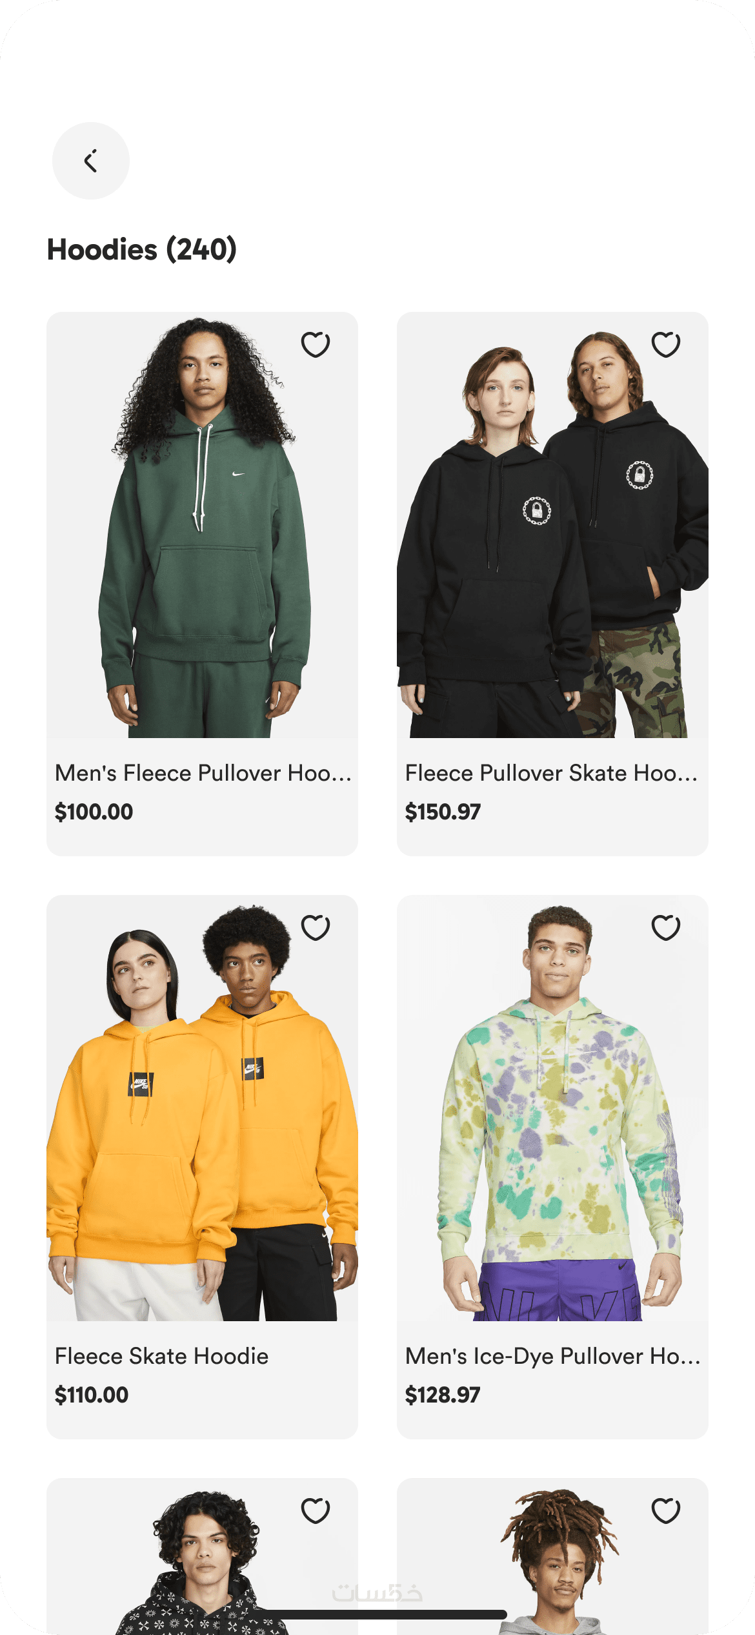Image resolution: width=755 pixels, height=1635 pixels.
Task: Open the green hoodie product image
Action: point(202,525)
